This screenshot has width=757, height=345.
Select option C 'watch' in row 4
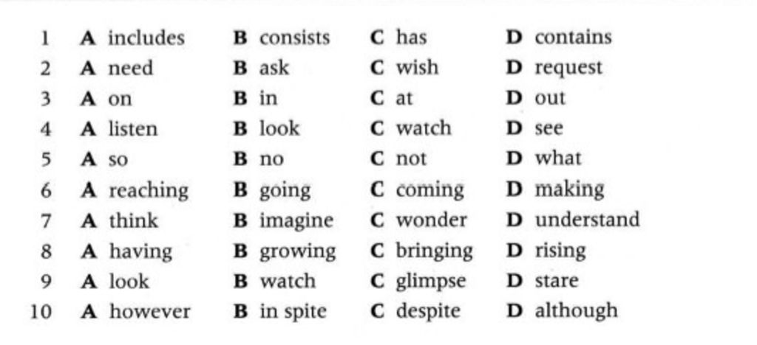pos(423,128)
